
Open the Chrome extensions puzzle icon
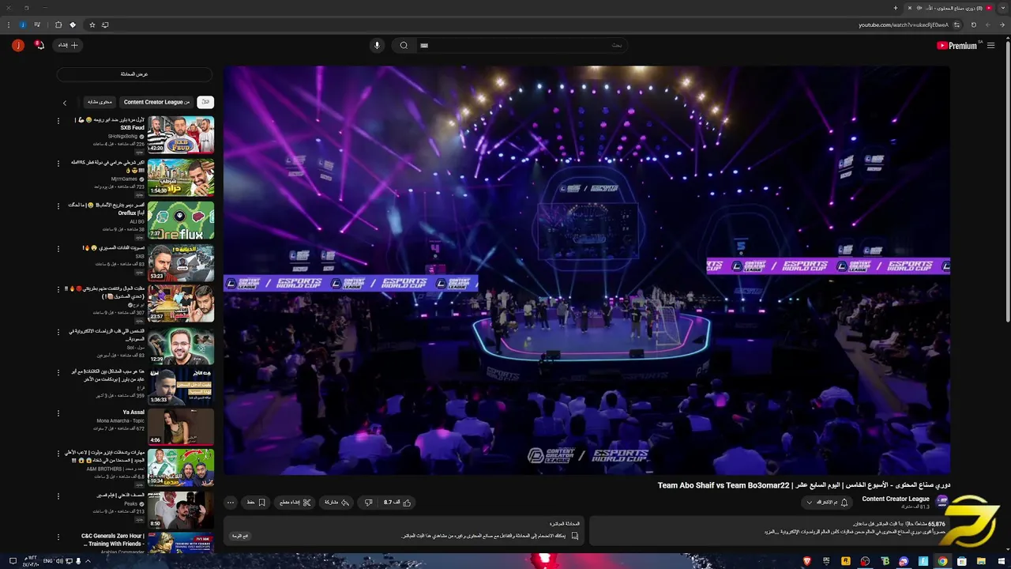pos(58,24)
